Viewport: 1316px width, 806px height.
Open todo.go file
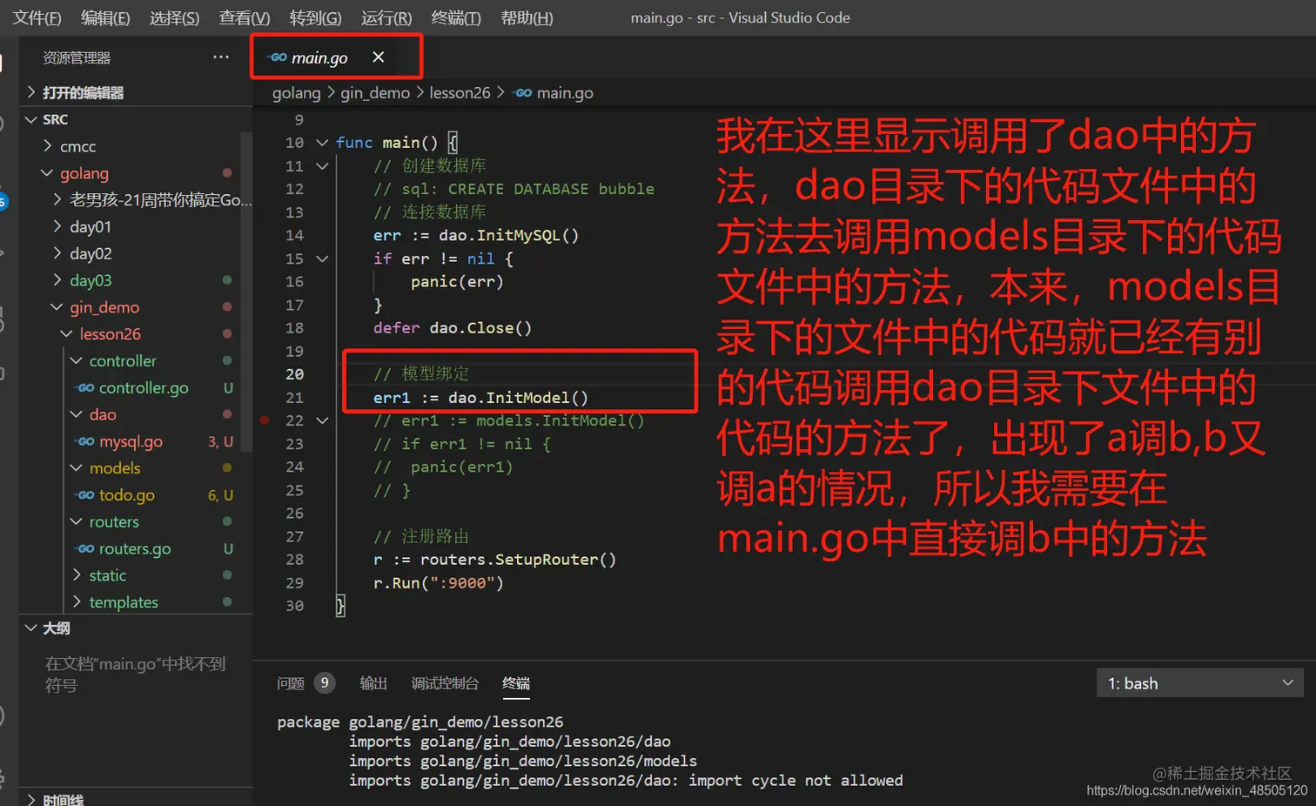tap(126, 495)
